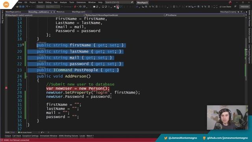Click the Save All icon

[23, 7]
